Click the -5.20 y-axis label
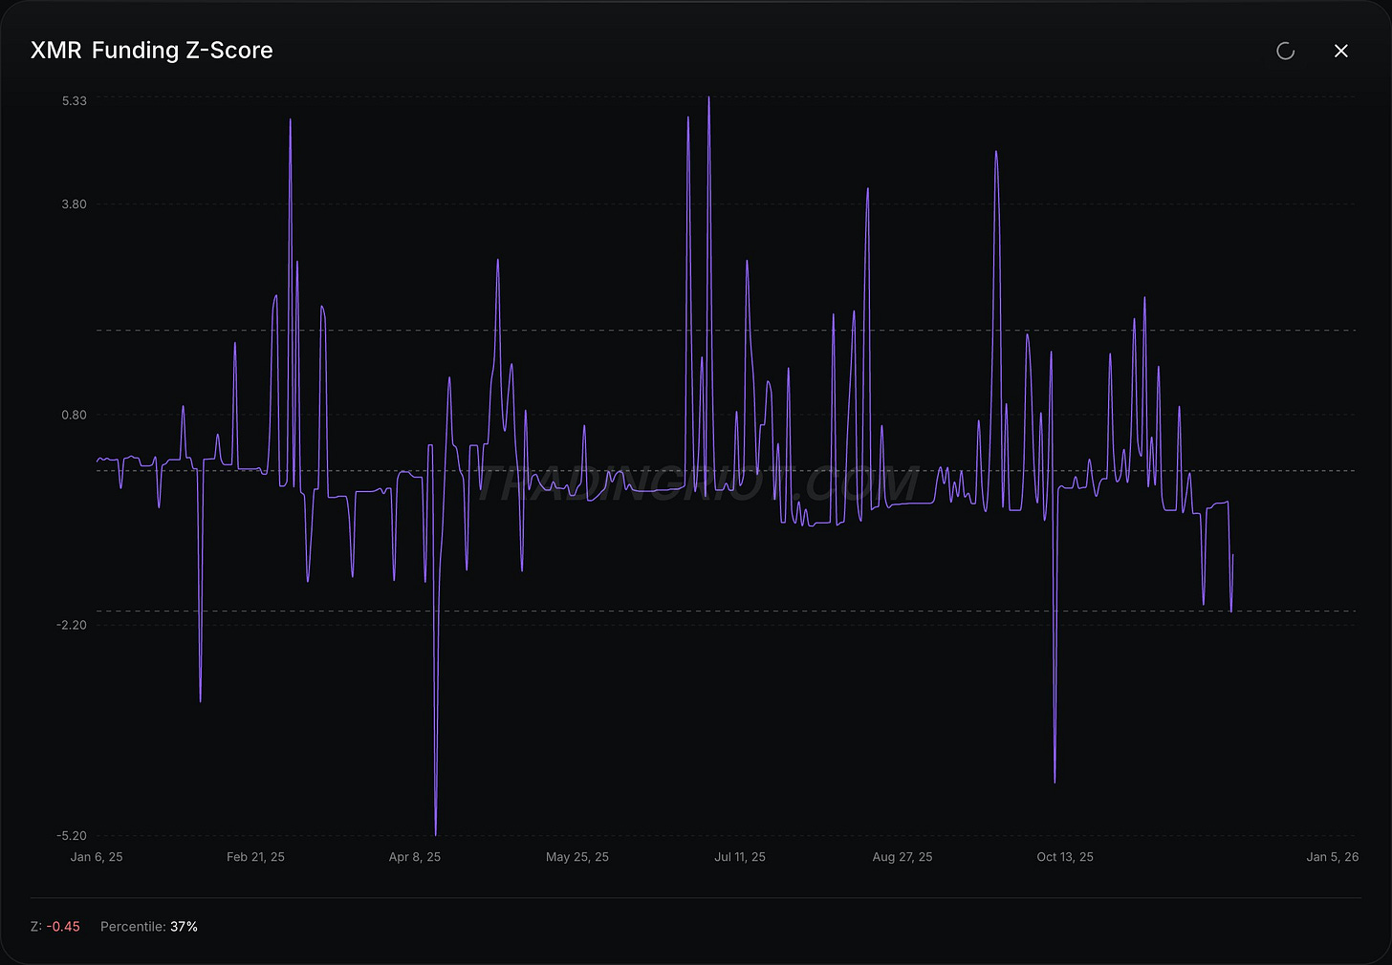The width and height of the screenshot is (1392, 965). (72, 836)
